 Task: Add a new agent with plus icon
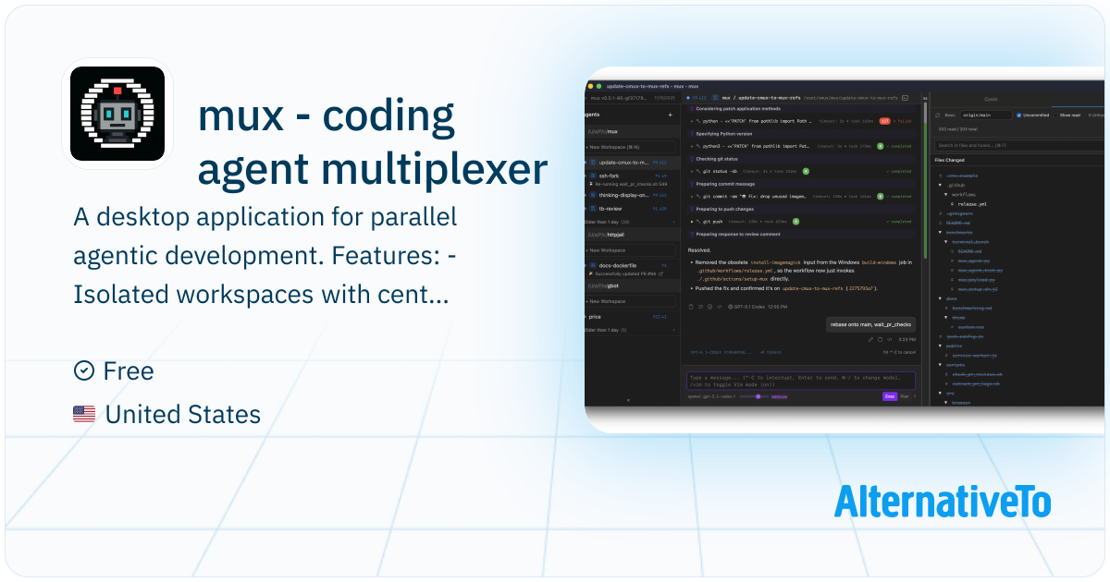tap(670, 115)
